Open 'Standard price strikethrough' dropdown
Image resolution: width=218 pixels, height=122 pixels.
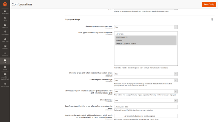pos(146,80)
